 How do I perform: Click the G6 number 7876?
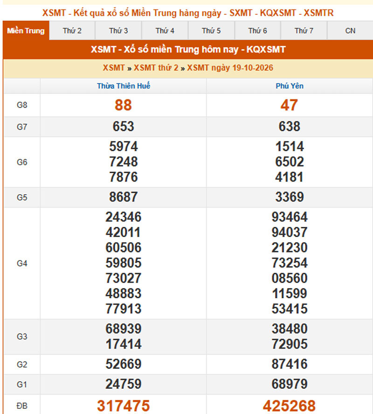click(124, 177)
